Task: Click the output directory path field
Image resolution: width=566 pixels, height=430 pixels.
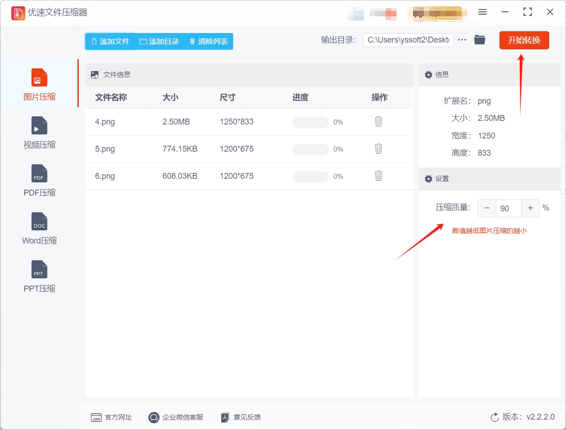Action: click(x=408, y=40)
